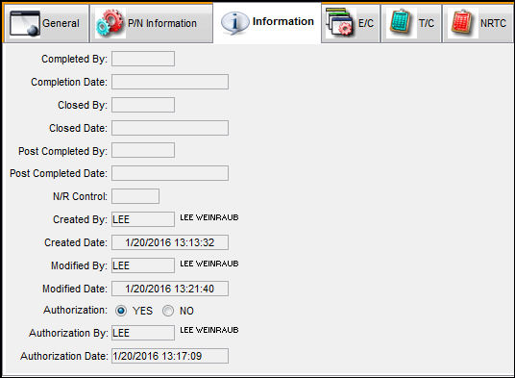Click the Authorization By label
This screenshot has height=378, width=515.
coord(68,334)
